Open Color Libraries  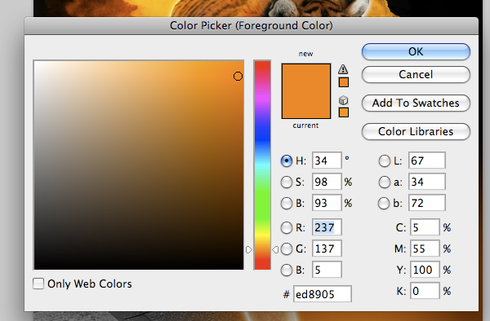pos(416,131)
